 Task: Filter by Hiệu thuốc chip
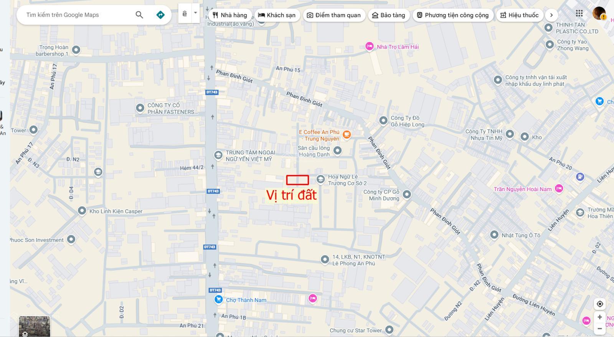pyautogui.click(x=520, y=15)
